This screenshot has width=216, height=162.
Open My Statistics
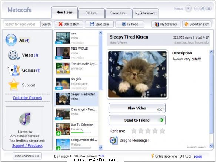coord(166,24)
